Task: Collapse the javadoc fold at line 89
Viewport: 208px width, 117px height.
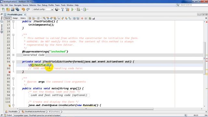Action: (13, 78)
